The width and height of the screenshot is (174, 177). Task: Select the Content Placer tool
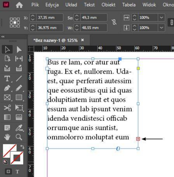19,68
